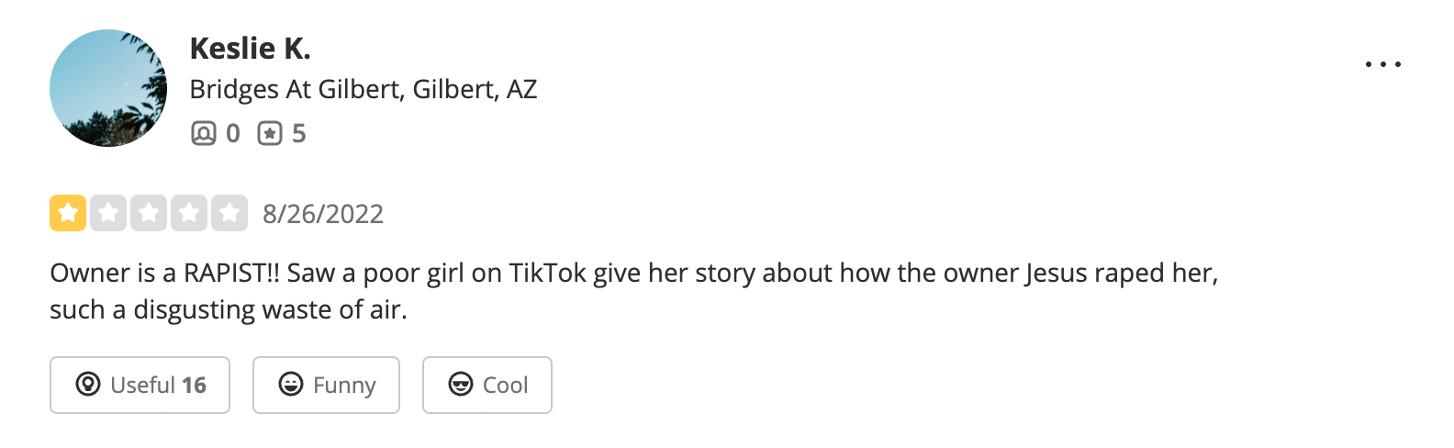1454x448 pixels.
Task: Click the Useful count number 16
Action: click(x=194, y=385)
